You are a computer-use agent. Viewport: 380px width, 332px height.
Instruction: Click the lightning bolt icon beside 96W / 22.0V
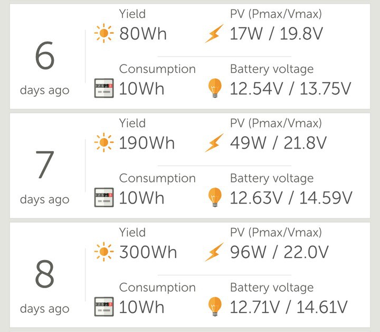[214, 252]
